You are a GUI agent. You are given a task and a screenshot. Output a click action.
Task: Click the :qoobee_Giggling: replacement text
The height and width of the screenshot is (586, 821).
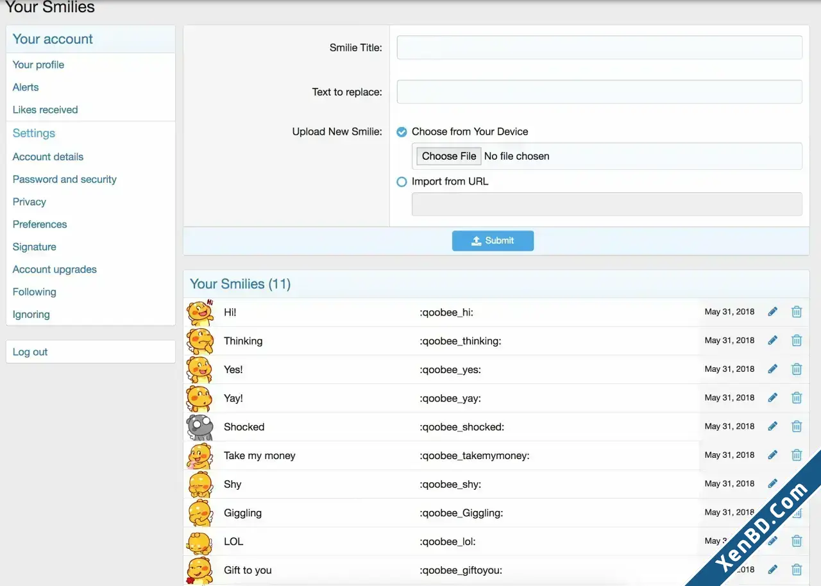pyautogui.click(x=461, y=513)
